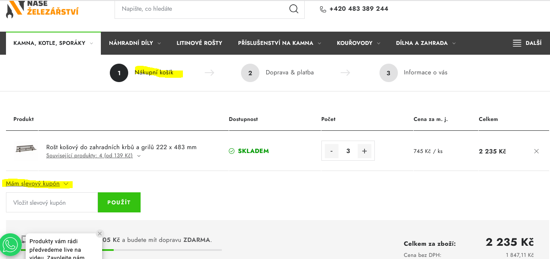Image resolution: width=550 pixels, height=259 pixels.
Task: Collapse the Mám slevový kupón section
Action: point(37,184)
